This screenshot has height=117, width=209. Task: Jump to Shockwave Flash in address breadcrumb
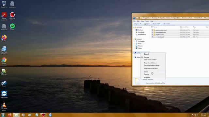[x=187, y=18]
